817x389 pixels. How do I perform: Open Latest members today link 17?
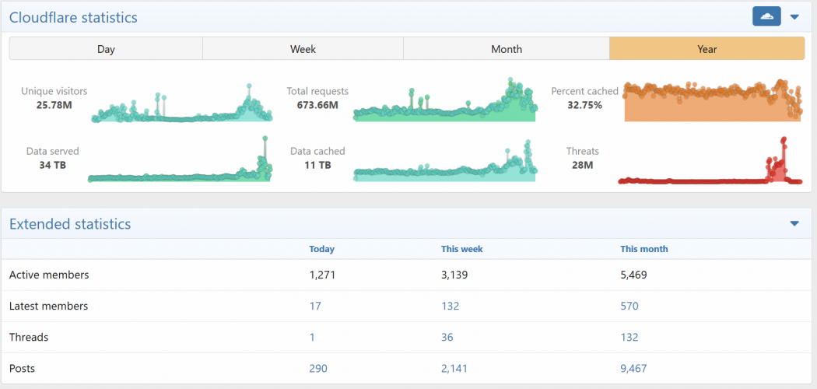click(x=314, y=306)
